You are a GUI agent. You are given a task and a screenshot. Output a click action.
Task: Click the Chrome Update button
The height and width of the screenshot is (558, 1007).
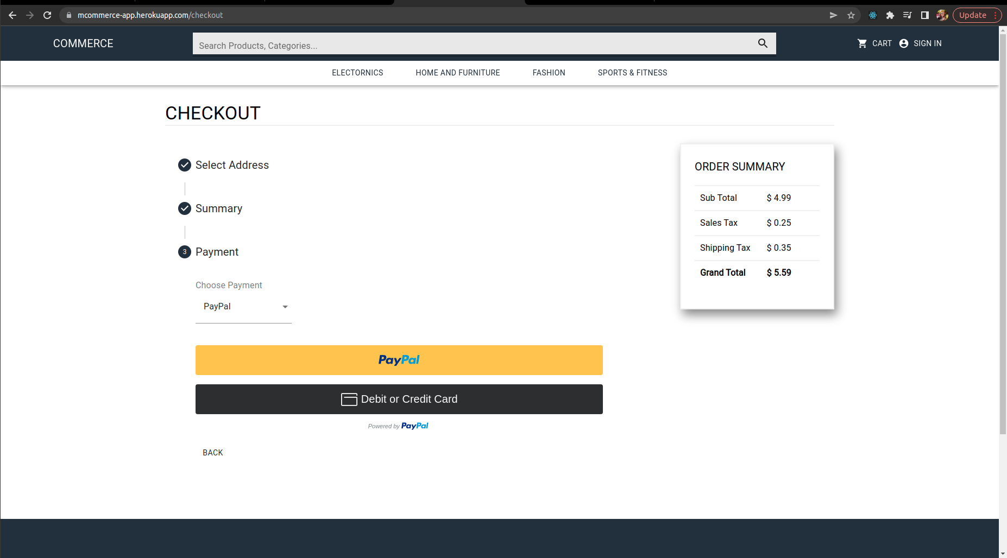977,15
